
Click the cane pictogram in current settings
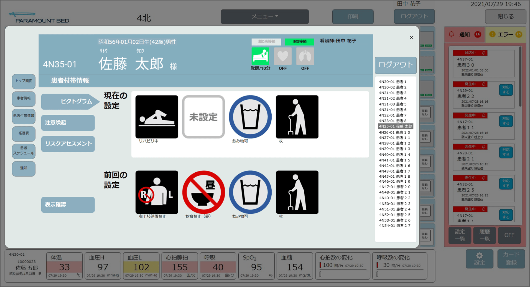(297, 117)
